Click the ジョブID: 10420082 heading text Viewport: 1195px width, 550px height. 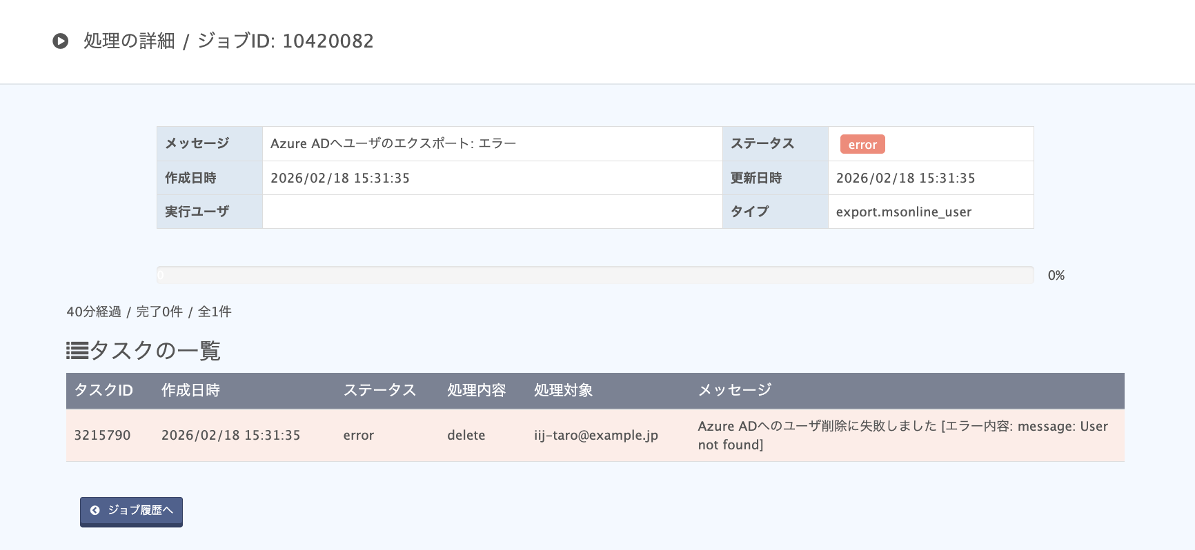click(x=286, y=41)
